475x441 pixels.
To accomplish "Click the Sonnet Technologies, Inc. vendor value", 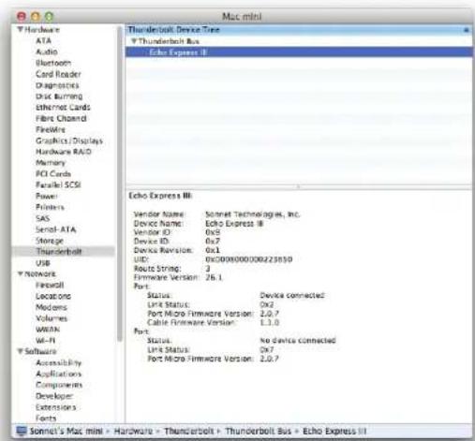I will pos(252,214).
